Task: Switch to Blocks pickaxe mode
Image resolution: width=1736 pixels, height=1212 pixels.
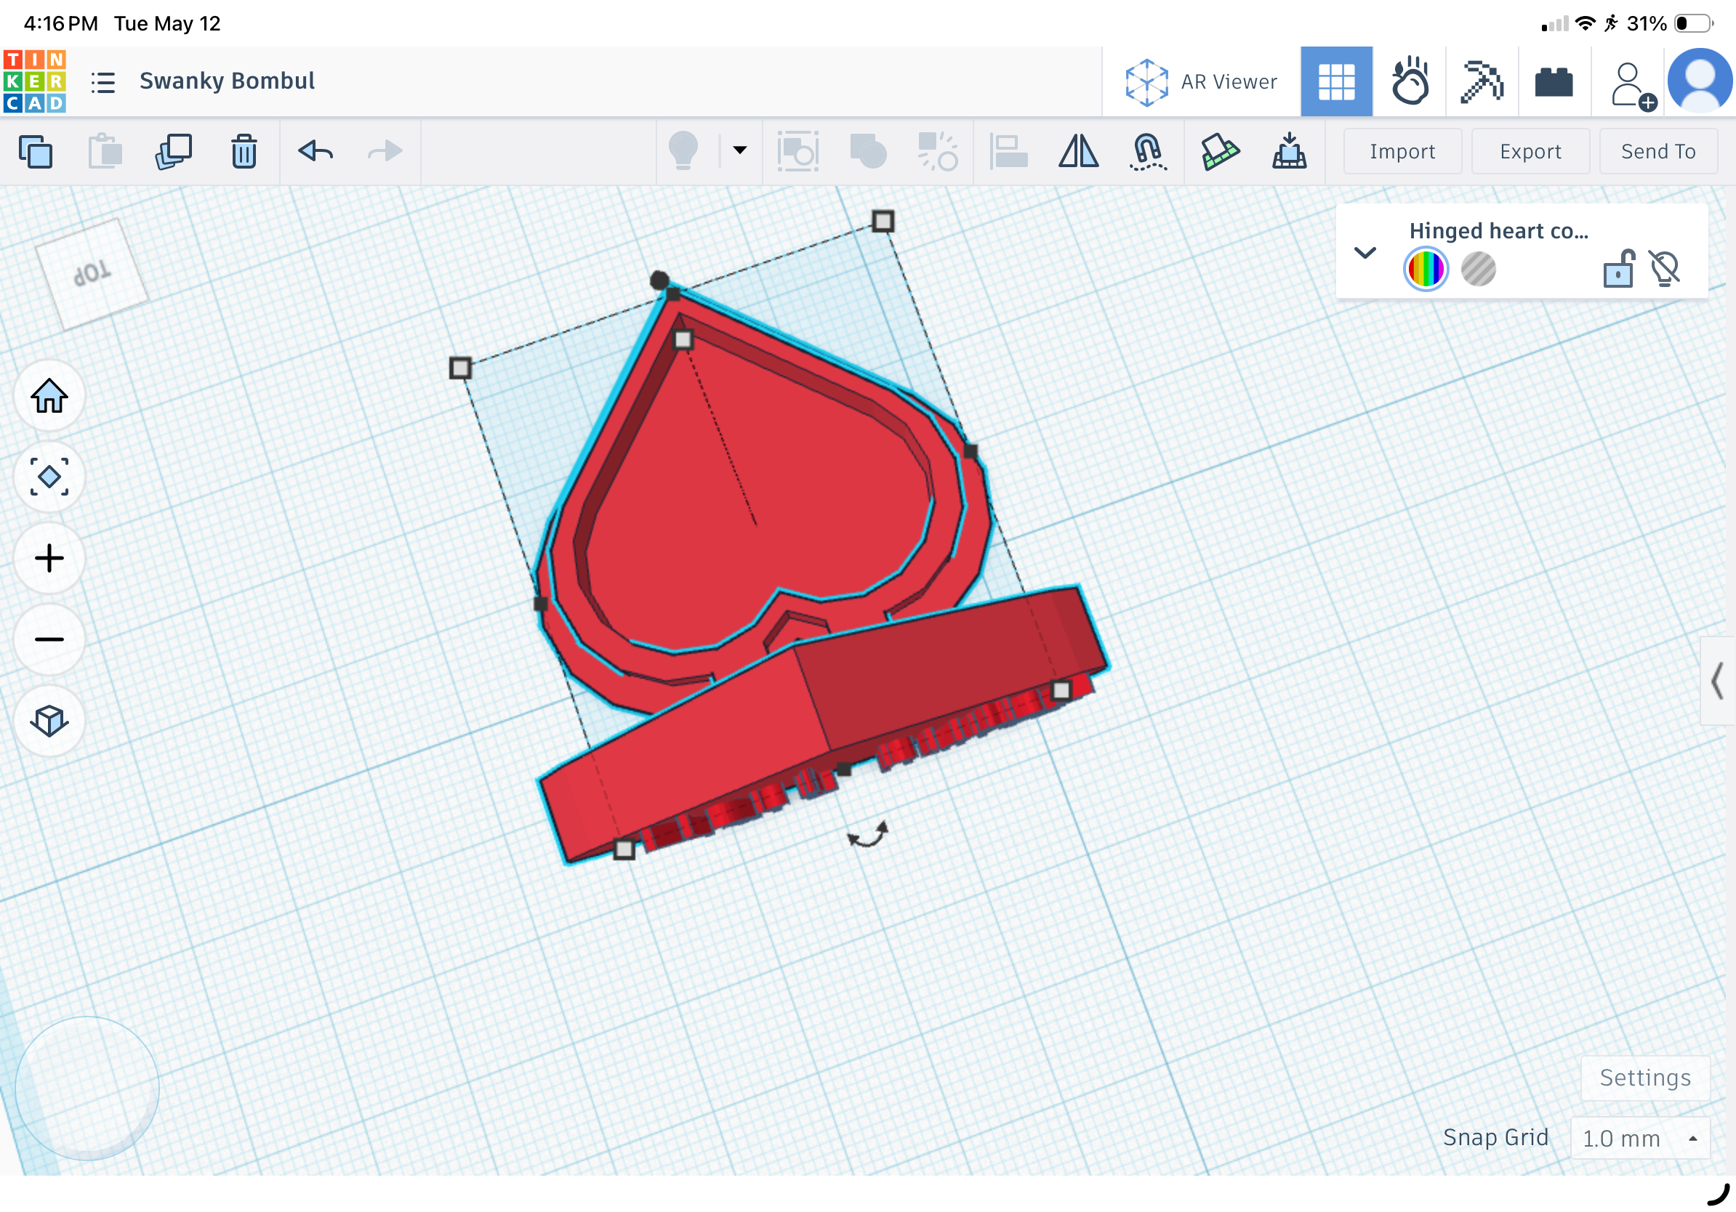Action: 1482,81
